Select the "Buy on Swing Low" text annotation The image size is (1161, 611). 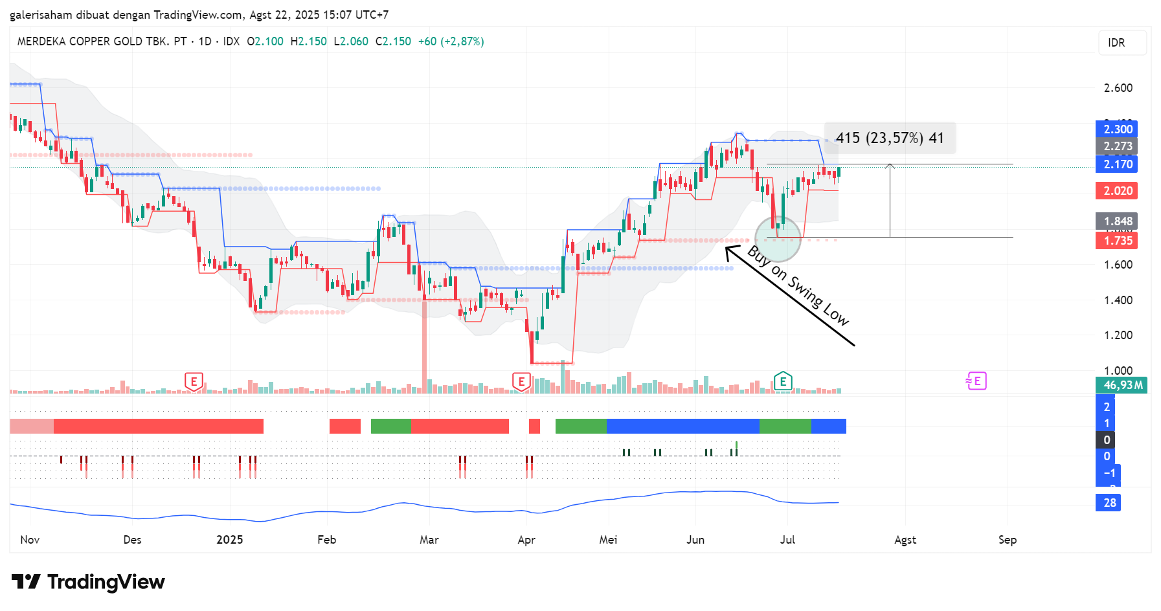point(798,285)
